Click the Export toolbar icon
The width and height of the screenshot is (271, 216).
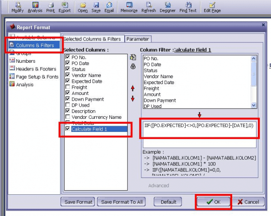pyautogui.click(x=65, y=7)
